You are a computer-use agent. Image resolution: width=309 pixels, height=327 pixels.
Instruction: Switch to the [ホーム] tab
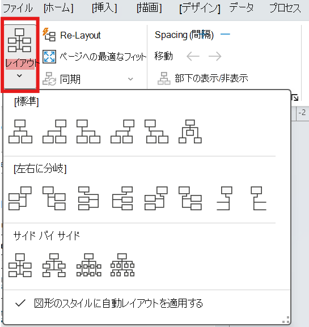click(x=58, y=9)
